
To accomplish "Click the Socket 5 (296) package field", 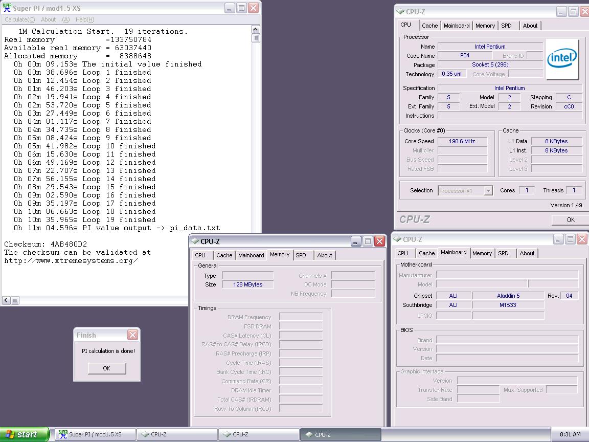I will coord(490,64).
